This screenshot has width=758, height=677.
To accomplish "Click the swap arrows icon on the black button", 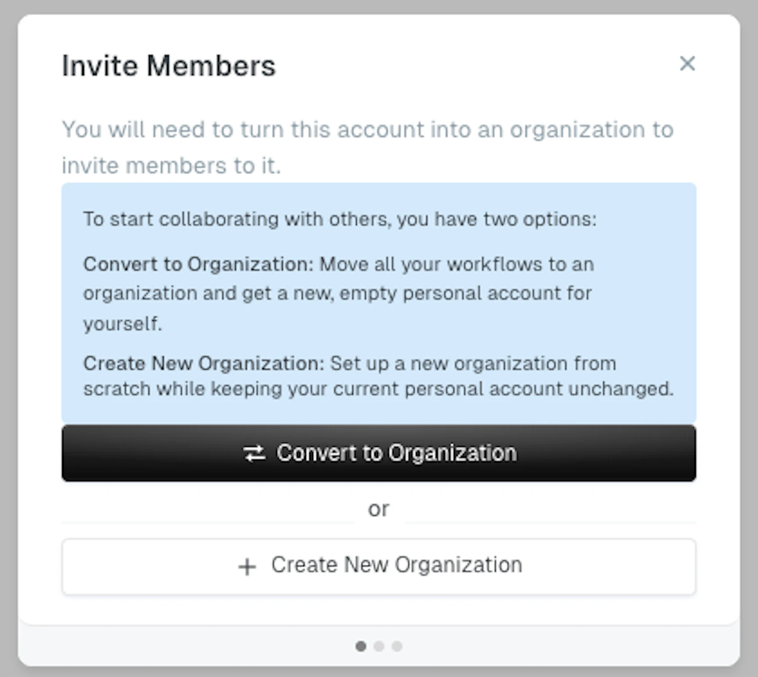I will tap(254, 453).
